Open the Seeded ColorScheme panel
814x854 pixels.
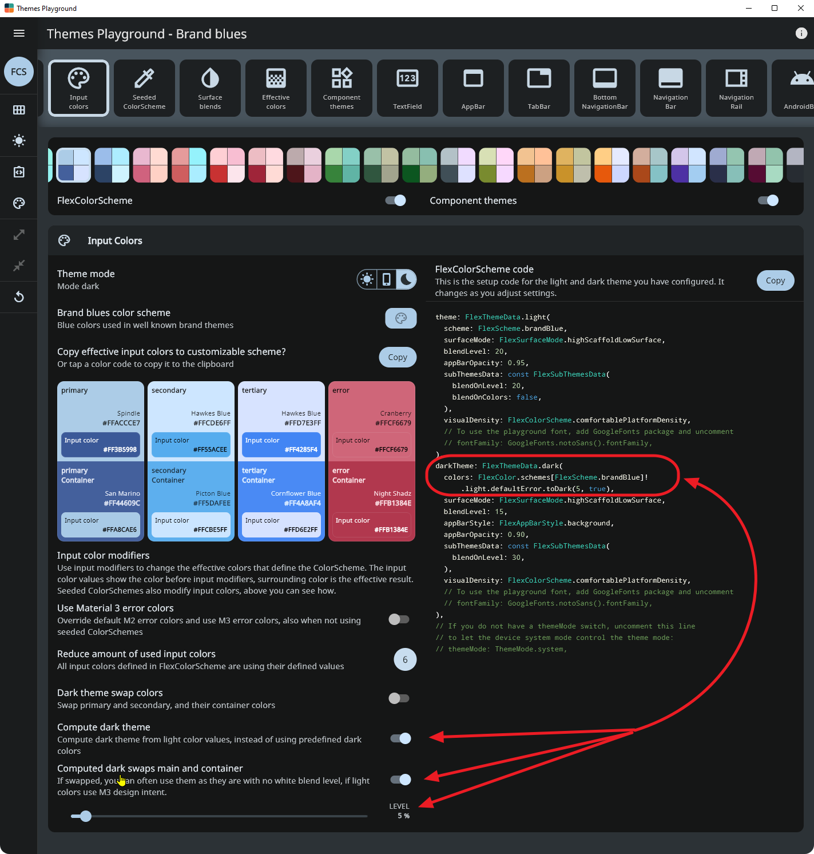point(144,88)
